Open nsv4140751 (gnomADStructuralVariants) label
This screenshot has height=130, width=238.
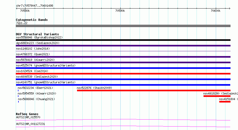tap(46, 82)
